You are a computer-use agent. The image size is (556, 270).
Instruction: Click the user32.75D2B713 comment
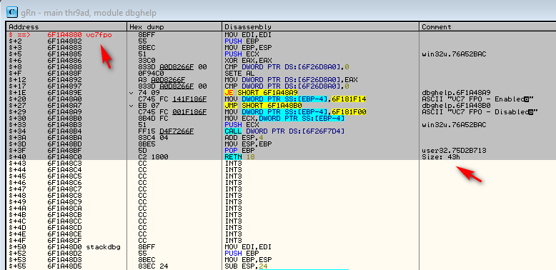click(454, 151)
